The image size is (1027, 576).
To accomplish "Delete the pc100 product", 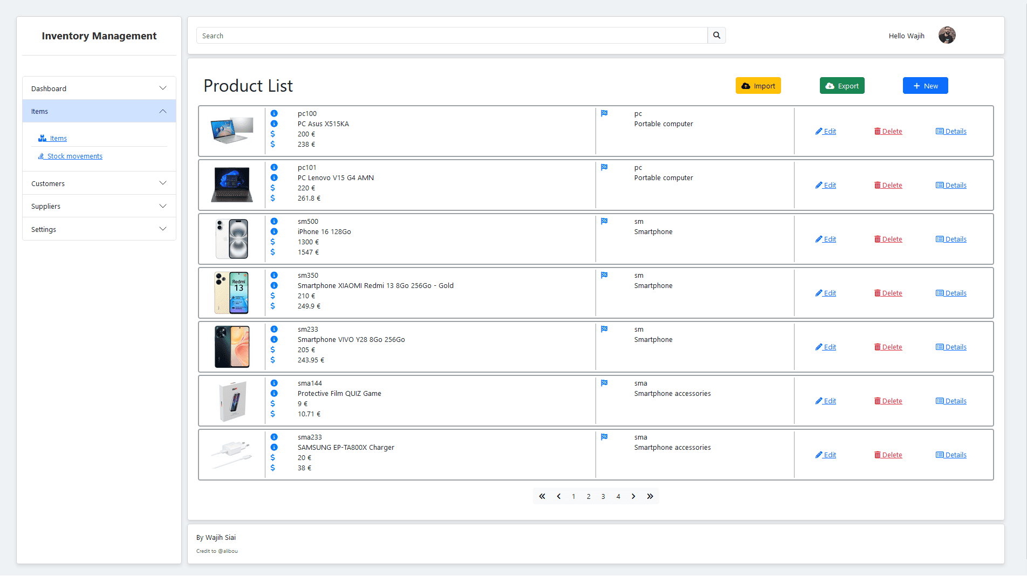I will pyautogui.click(x=888, y=132).
